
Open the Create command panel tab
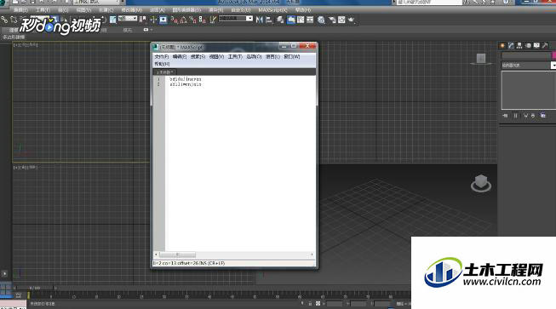502,45
